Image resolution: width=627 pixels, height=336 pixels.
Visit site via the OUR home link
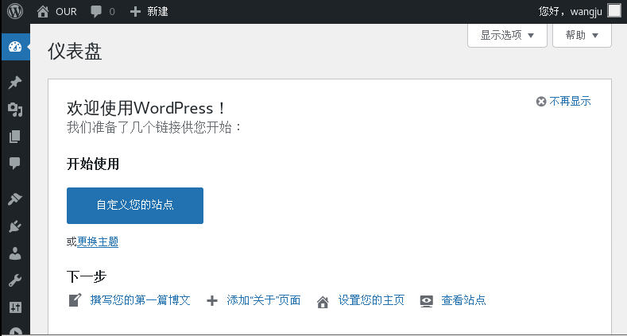coord(56,12)
